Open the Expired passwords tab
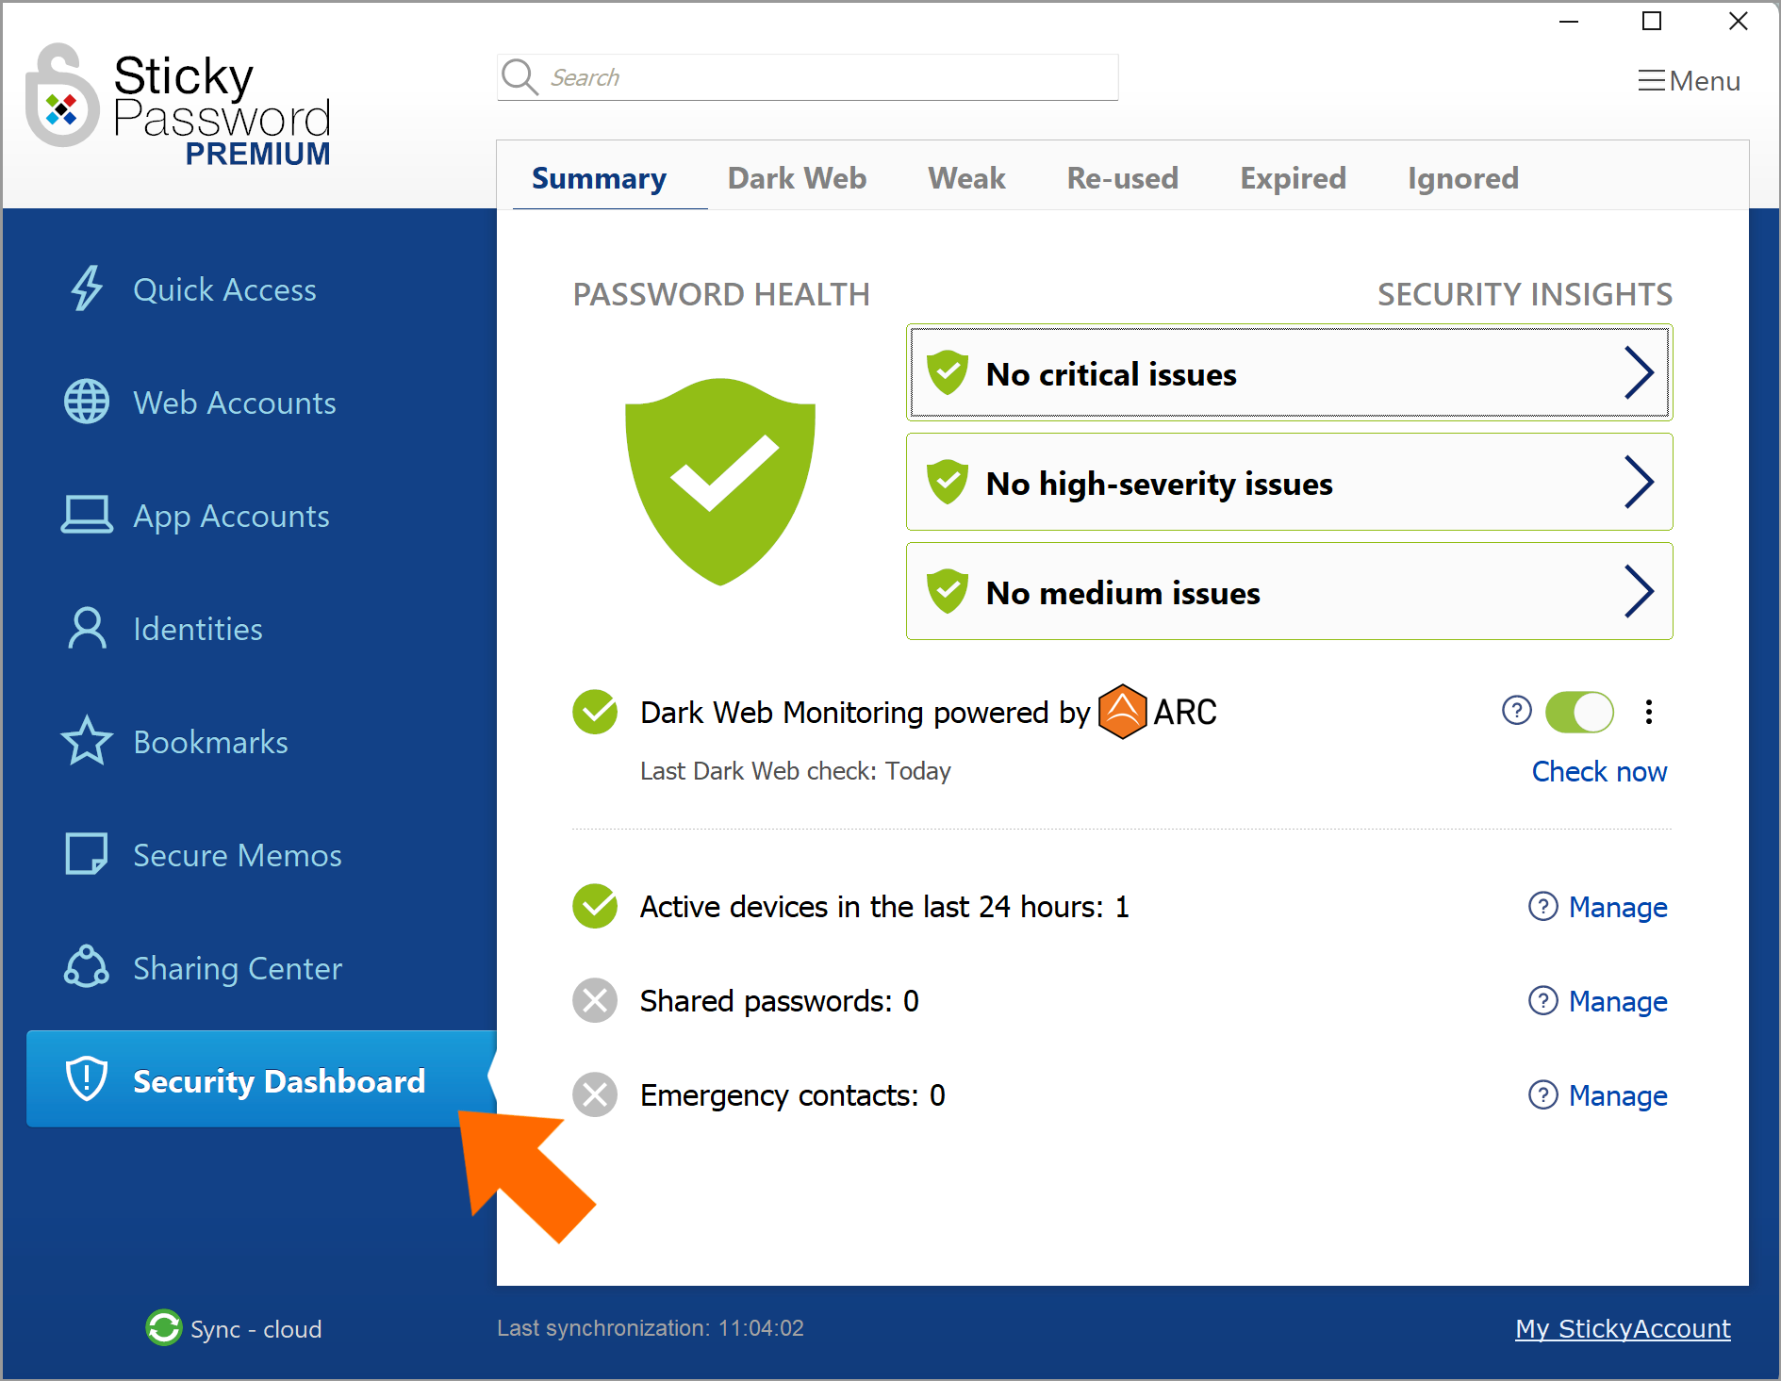 point(1293,178)
